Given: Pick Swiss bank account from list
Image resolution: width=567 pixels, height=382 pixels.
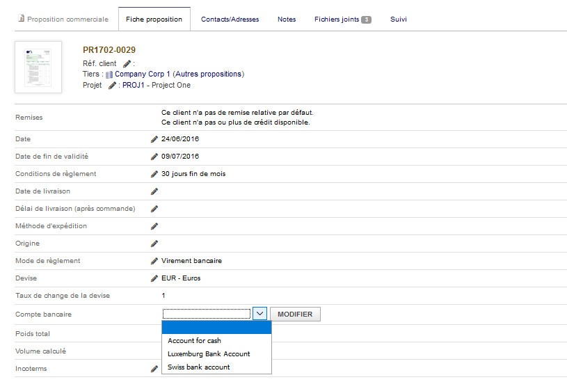Looking at the screenshot, I should 198,367.
